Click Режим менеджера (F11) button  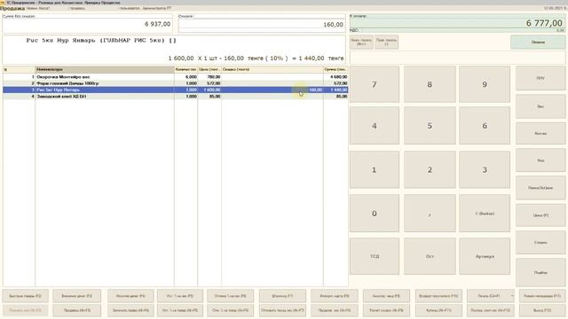[x=542, y=296]
